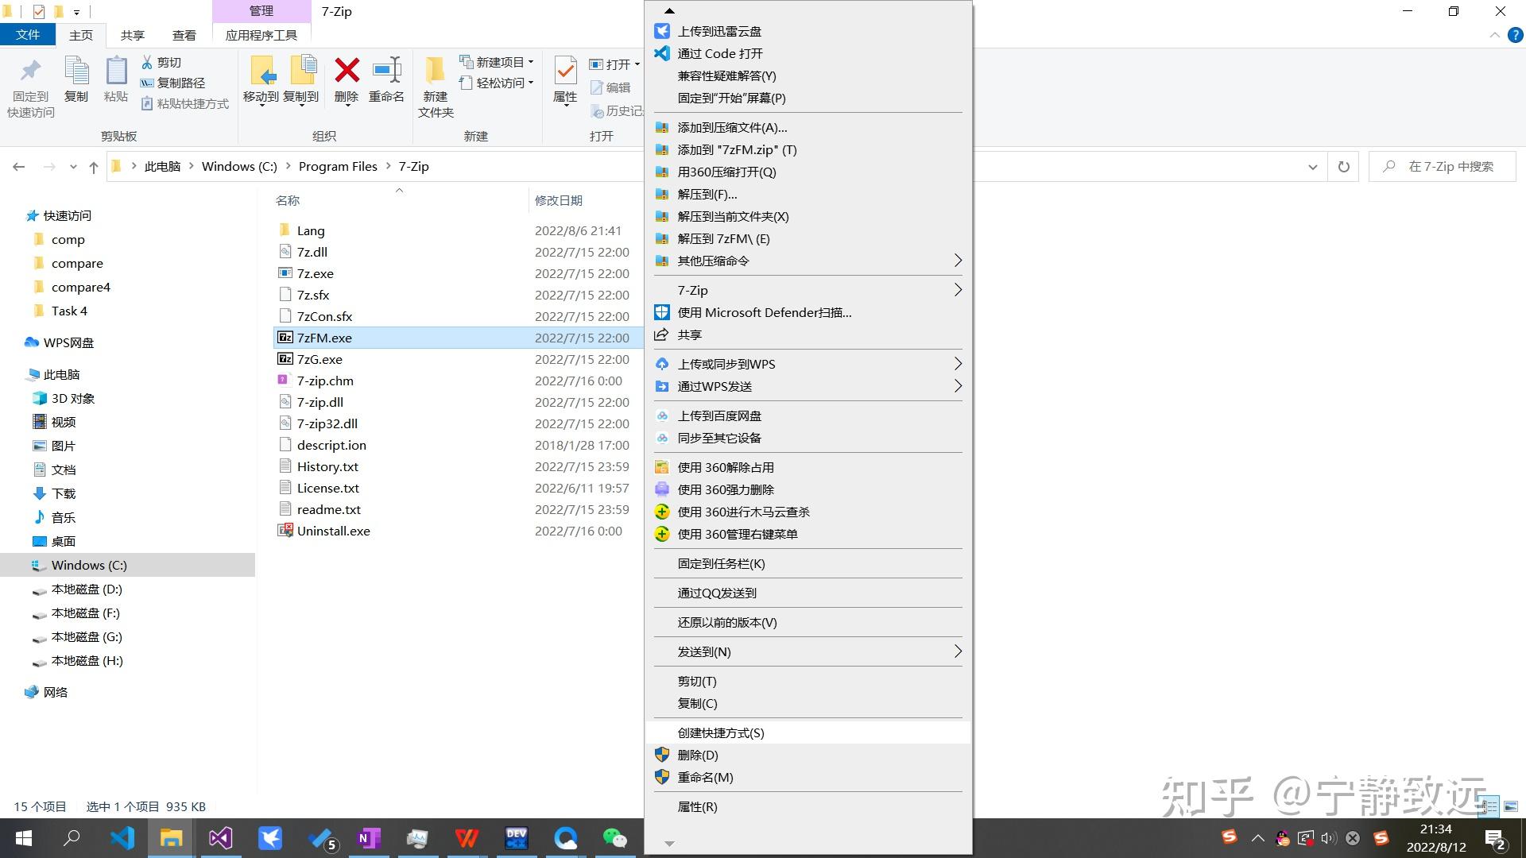
Task: Switch to the details view icon
Action: (x=1489, y=806)
